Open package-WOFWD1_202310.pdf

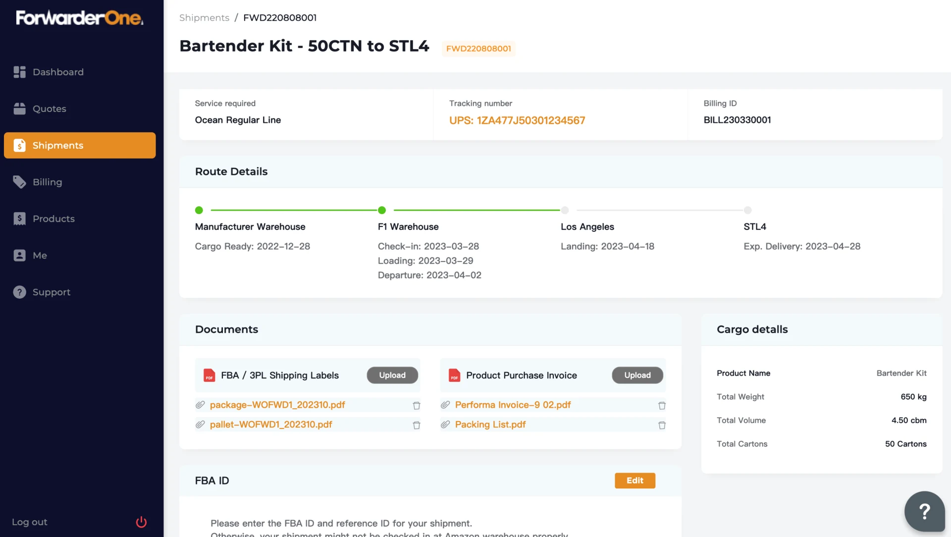click(277, 405)
